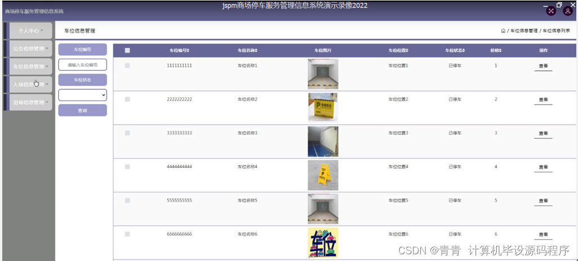
Task: Sort by 车位名称 column header
Action: pos(247,51)
